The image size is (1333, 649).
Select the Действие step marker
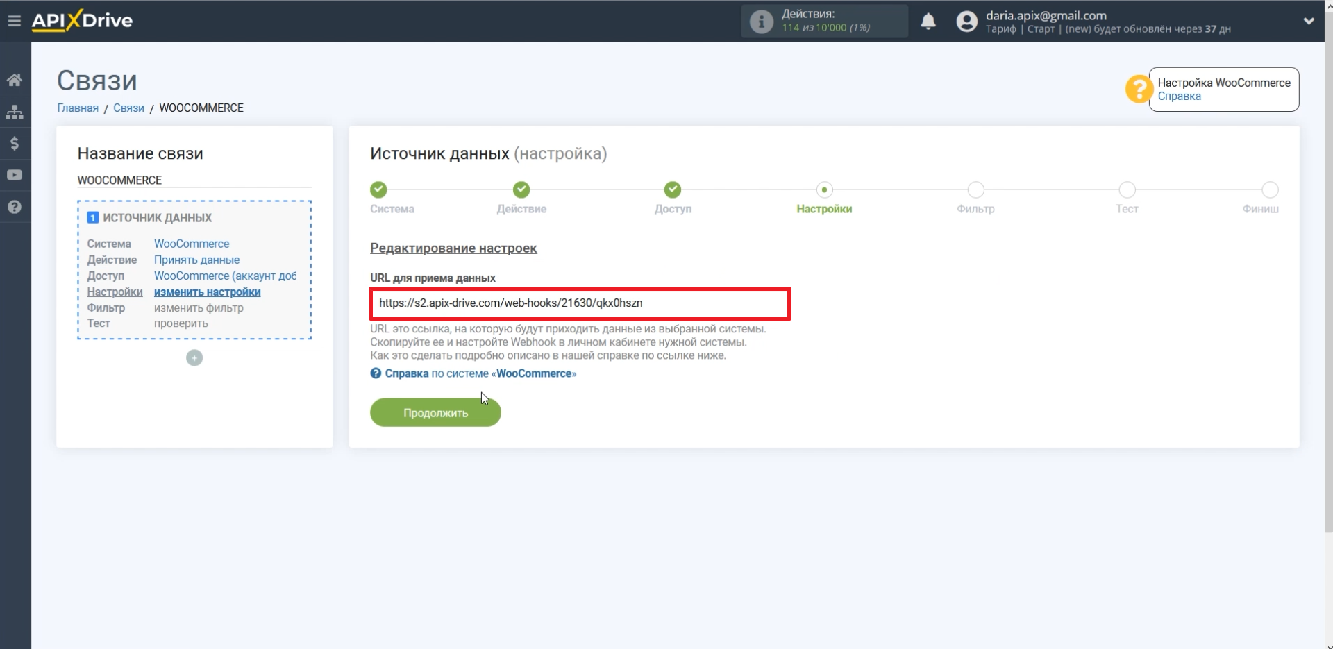[521, 189]
